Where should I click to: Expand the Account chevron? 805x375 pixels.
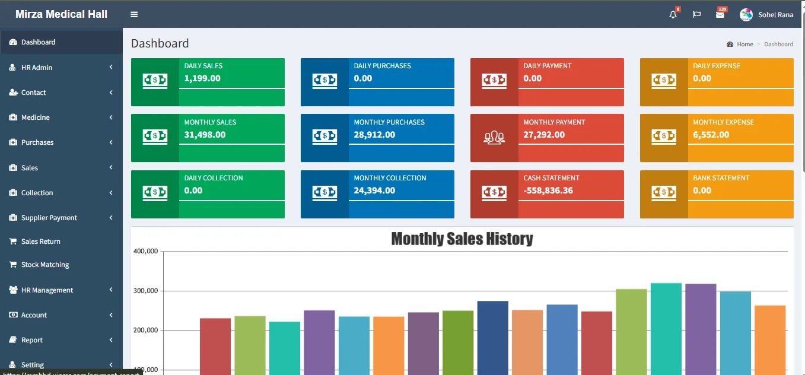click(111, 315)
